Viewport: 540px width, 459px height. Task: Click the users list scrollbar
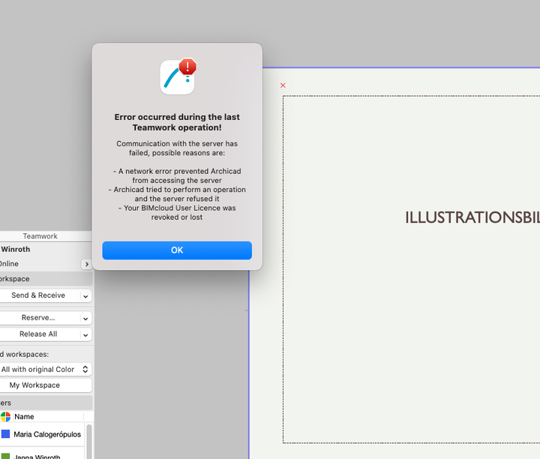(x=89, y=442)
